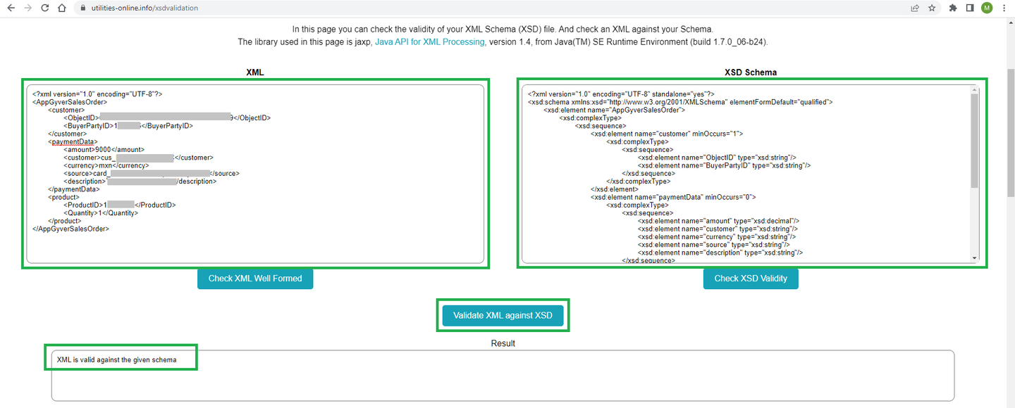Open the extensions puzzle icon
Image resolution: width=1015 pixels, height=408 pixels.
point(953,8)
